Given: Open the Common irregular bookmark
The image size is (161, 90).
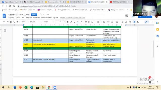Looking at the screenshot, I should [x=45, y=10].
